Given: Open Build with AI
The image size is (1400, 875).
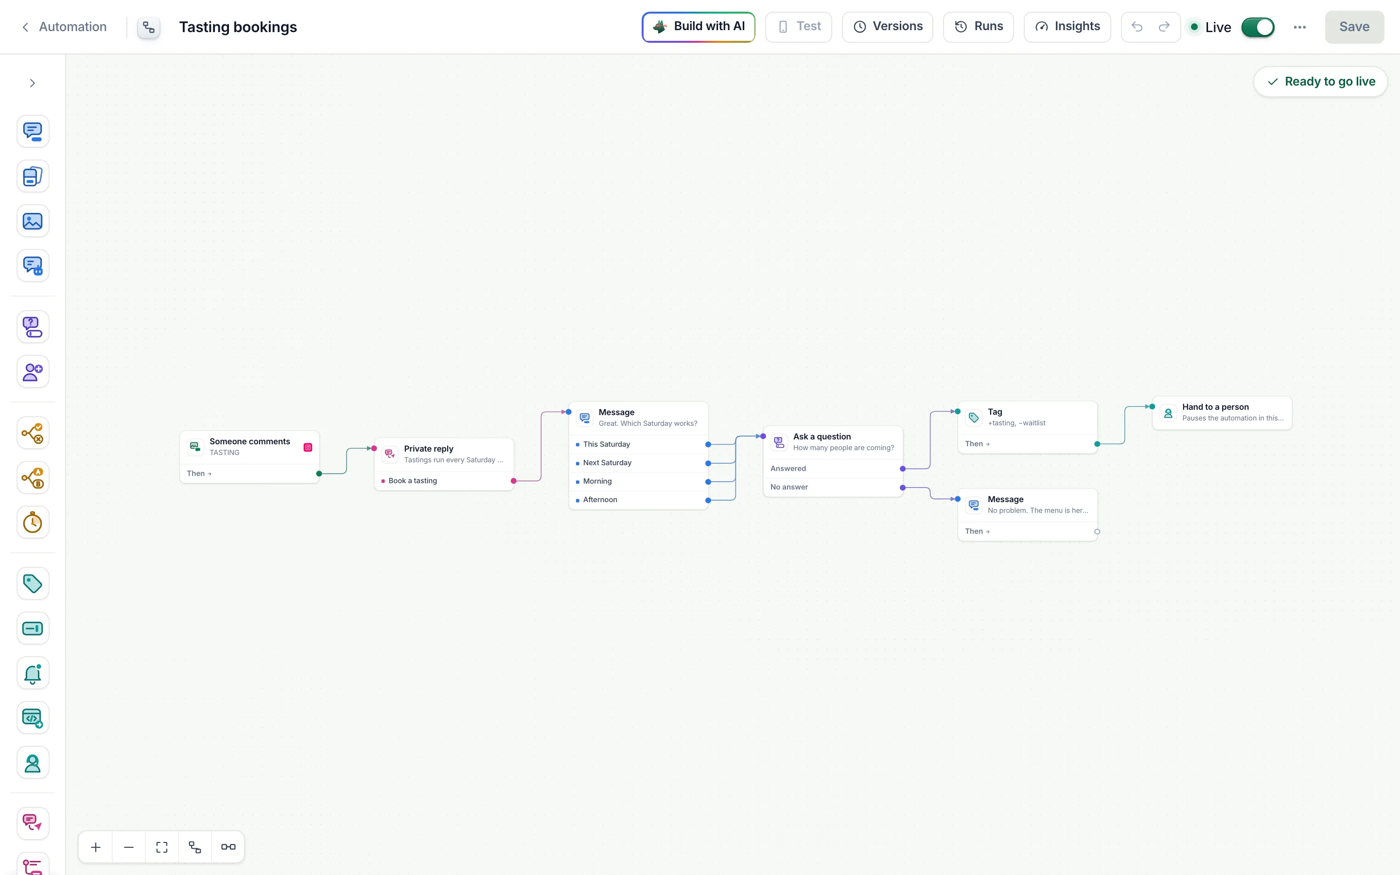Looking at the screenshot, I should tap(698, 27).
